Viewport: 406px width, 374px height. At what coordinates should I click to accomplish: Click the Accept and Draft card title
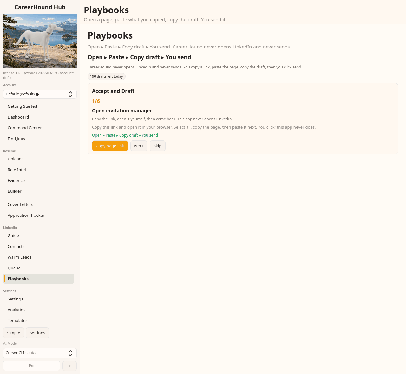(x=113, y=91)
